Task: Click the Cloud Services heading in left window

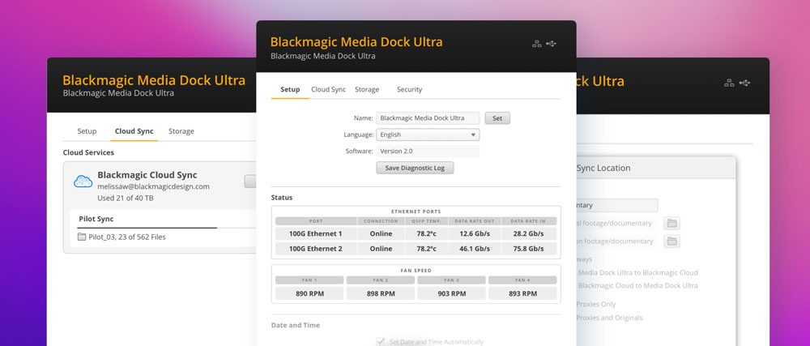Action: (88, 153)
